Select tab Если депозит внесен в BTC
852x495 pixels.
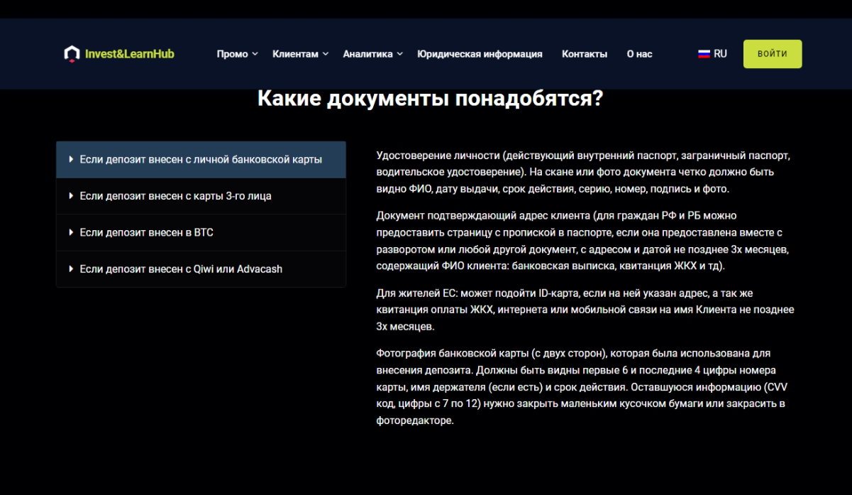(201, 232)
